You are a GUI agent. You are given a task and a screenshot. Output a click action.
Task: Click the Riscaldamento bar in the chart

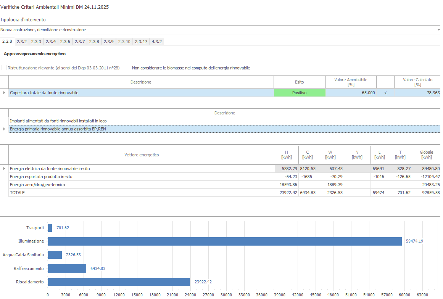[x=119, y=282]
